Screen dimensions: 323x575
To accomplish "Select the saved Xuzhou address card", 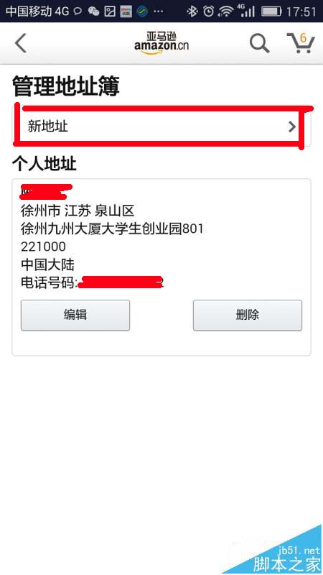I will 161,267.
